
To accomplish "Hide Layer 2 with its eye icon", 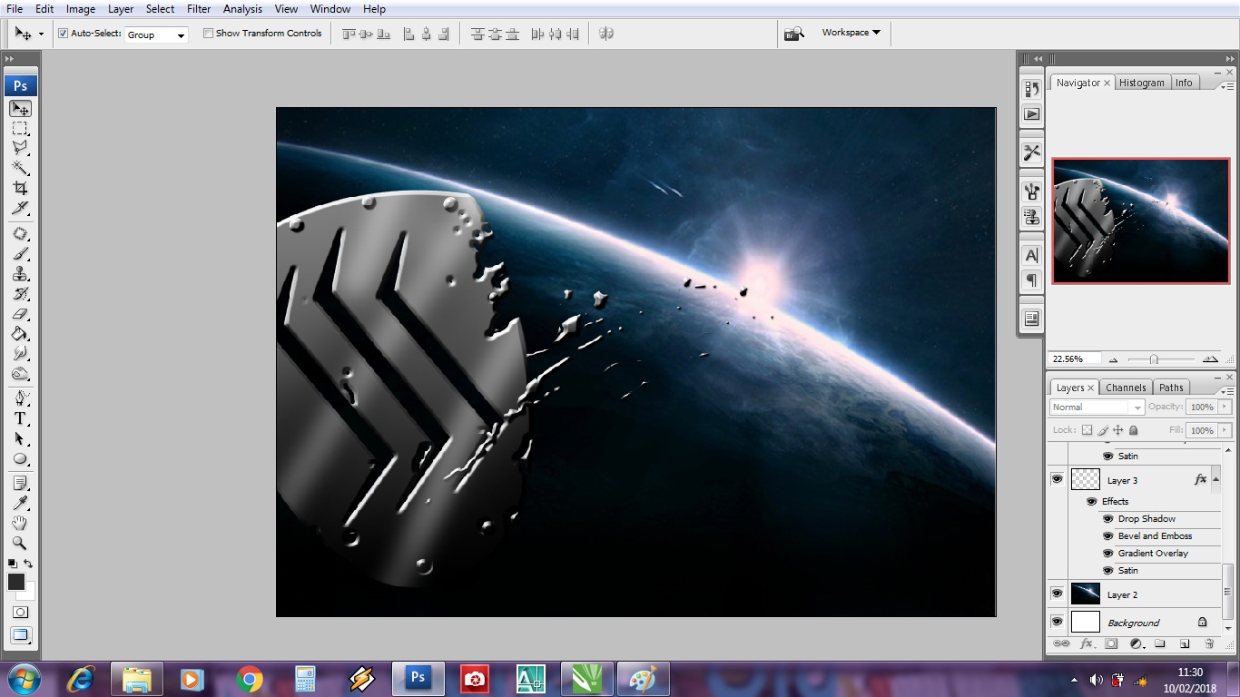I will point(1057,594).
